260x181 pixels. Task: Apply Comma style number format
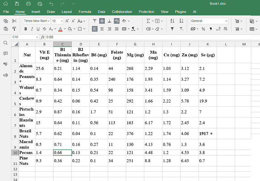pyautogui.click(x=211, y=29)
